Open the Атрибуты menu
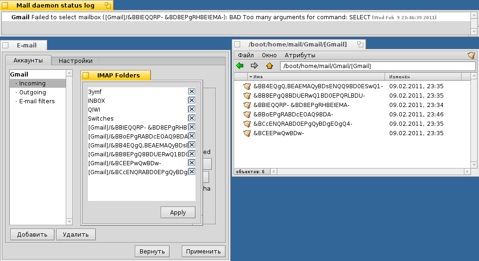 click(x=300, y=55)
